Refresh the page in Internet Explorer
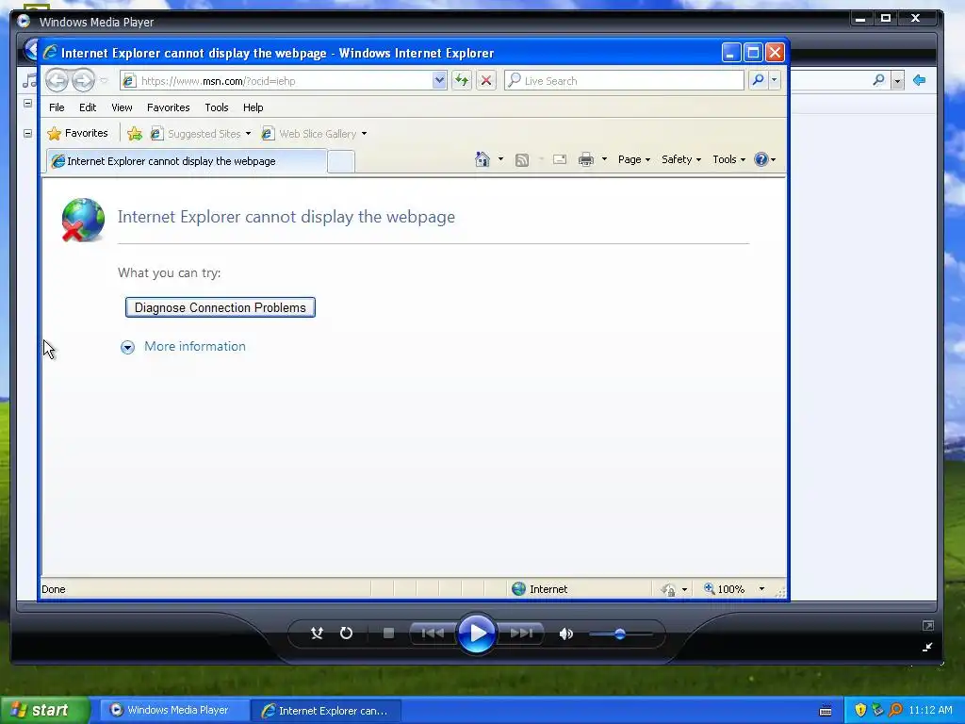The image size is (965, 724). (x=462, y=80)
